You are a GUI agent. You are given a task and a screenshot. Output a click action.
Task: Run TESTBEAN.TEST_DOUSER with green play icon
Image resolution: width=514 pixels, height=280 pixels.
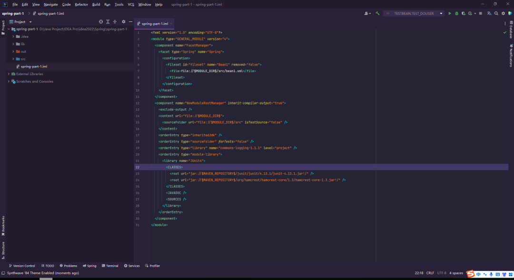click(x=450, y=13)
